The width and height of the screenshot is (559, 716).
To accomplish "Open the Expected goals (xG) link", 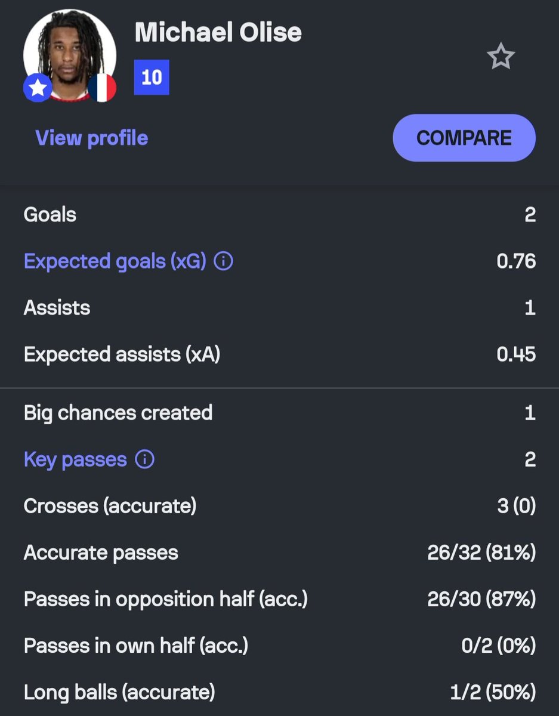I will click(x=115, y=261).
